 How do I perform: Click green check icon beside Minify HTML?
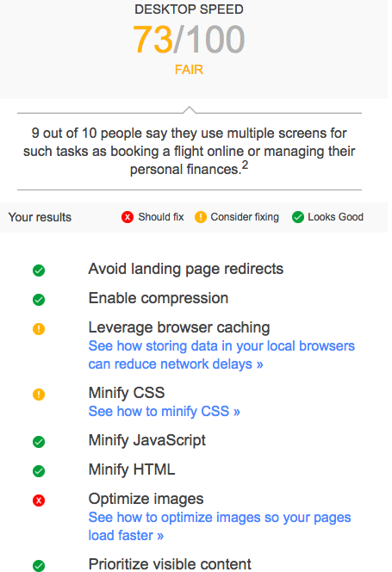(x=39, y=471)
